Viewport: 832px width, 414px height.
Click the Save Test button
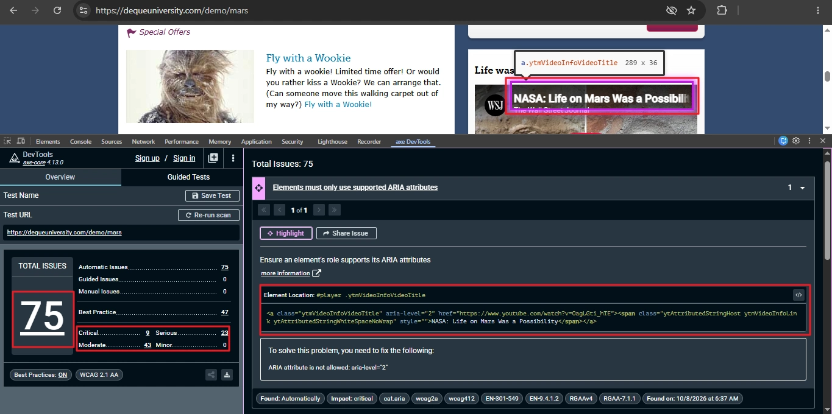[212, 195]
